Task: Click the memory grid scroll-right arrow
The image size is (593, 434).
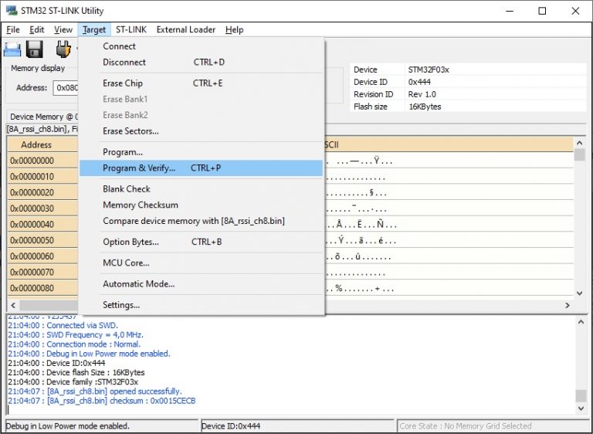Action: point(568,305)
